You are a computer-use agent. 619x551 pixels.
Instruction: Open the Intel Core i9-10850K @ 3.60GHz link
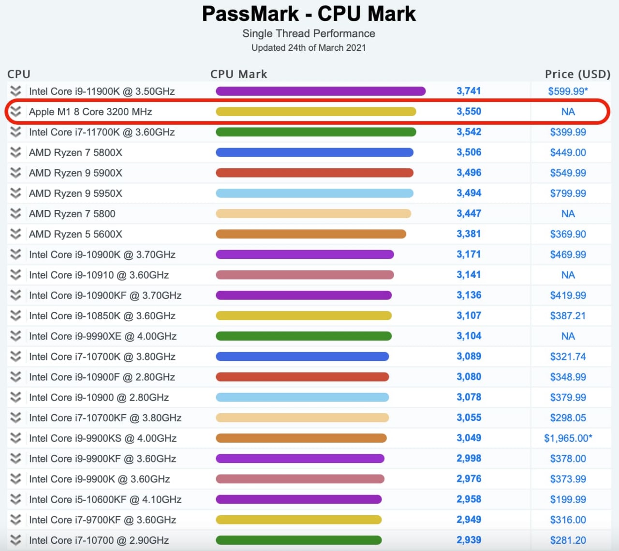click(102, 316)
